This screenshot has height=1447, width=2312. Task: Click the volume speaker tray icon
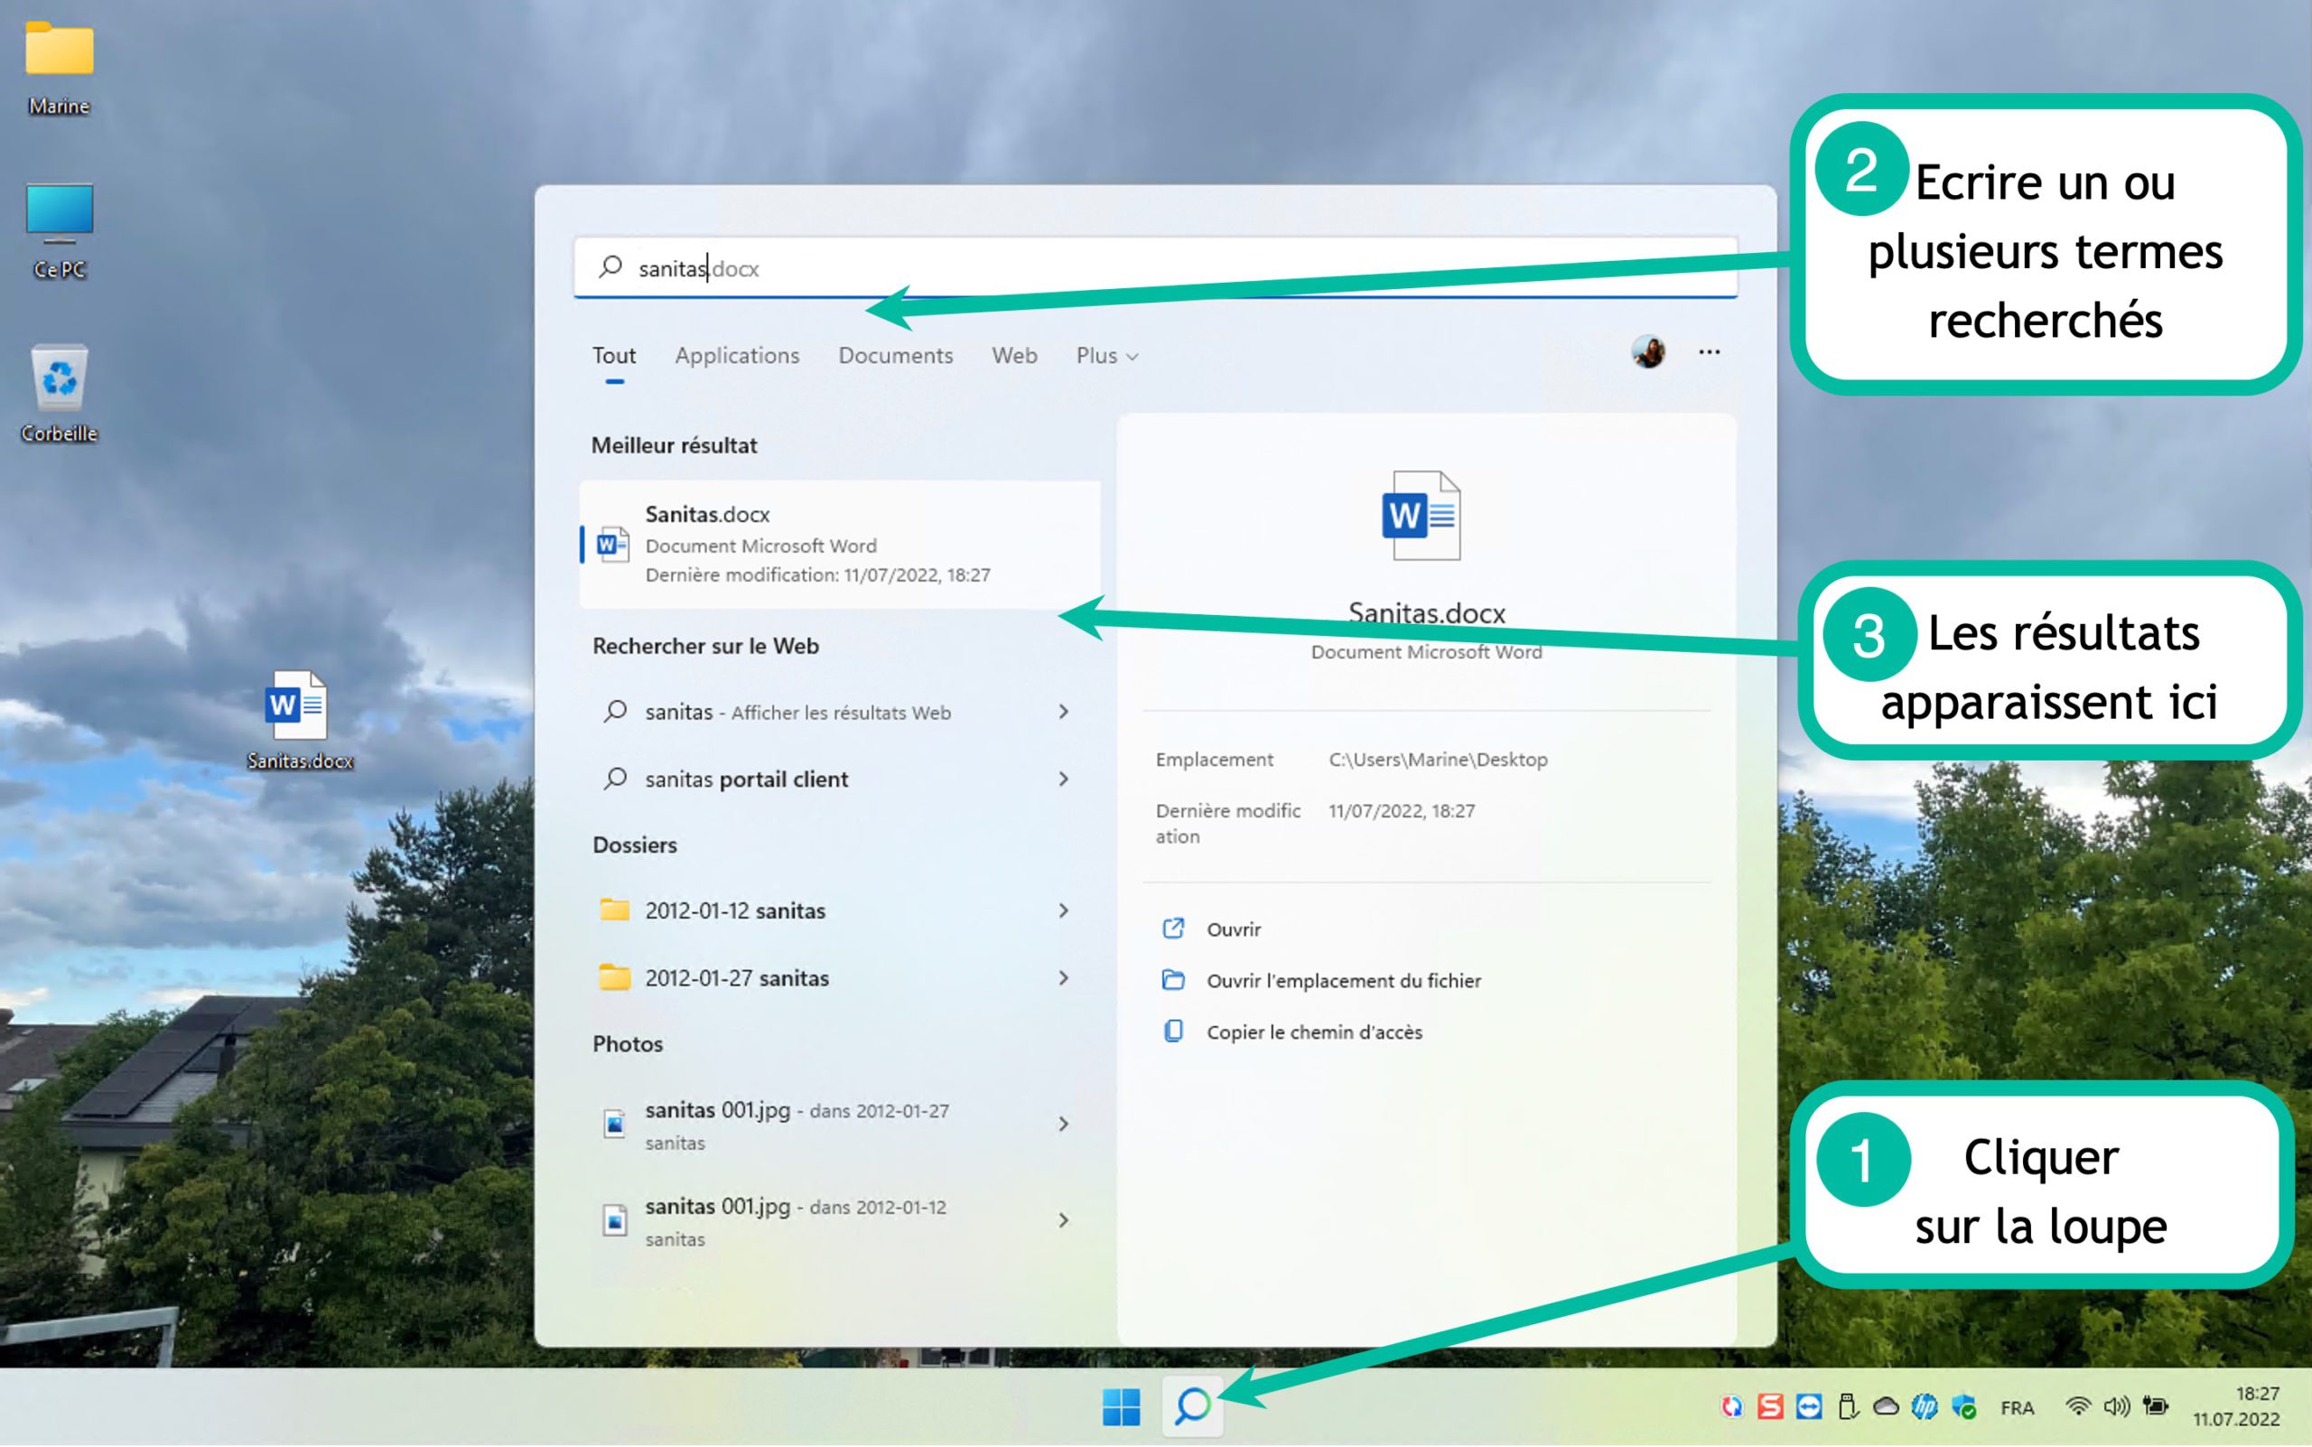pos(2115,1405)
